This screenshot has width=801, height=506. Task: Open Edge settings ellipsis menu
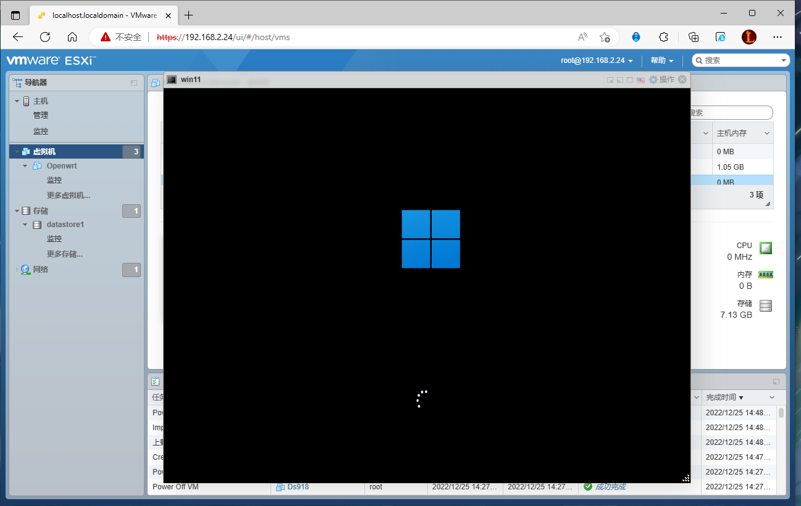click(x=778, y=37)
